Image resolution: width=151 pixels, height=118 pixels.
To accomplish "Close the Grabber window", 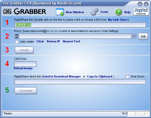I will (146, 4).
